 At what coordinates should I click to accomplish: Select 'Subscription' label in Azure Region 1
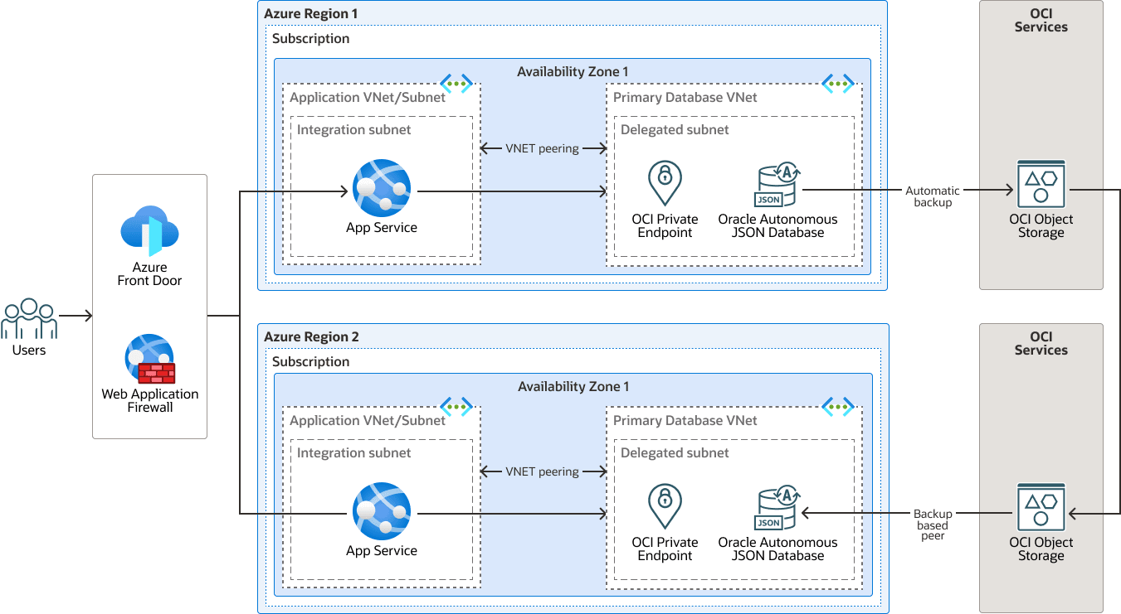click(x=311, y=39)
